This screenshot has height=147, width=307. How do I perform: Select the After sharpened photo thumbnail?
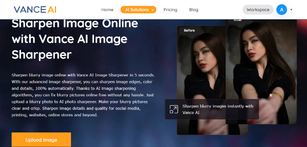click(261, 72)
